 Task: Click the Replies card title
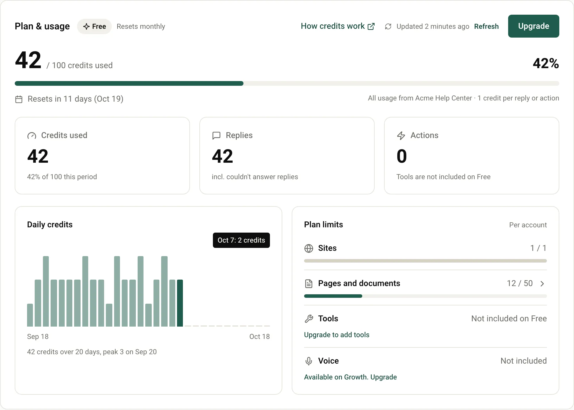click(239, 135)
